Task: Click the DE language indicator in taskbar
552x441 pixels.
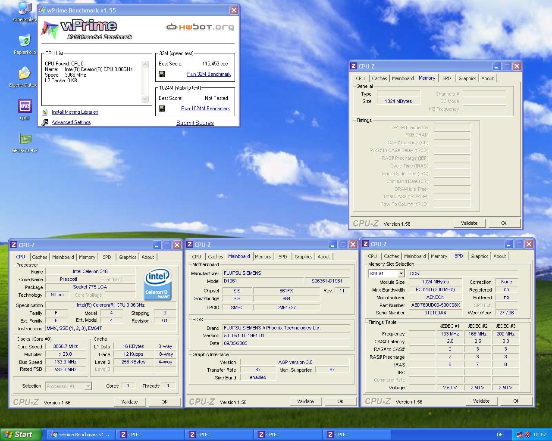Action: (500, 435)
